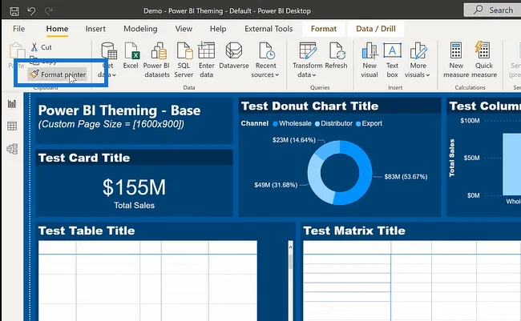This screenshot has width=521, height=321.
Task: Click the Search magnifier icon
Action: click(478, 10)
